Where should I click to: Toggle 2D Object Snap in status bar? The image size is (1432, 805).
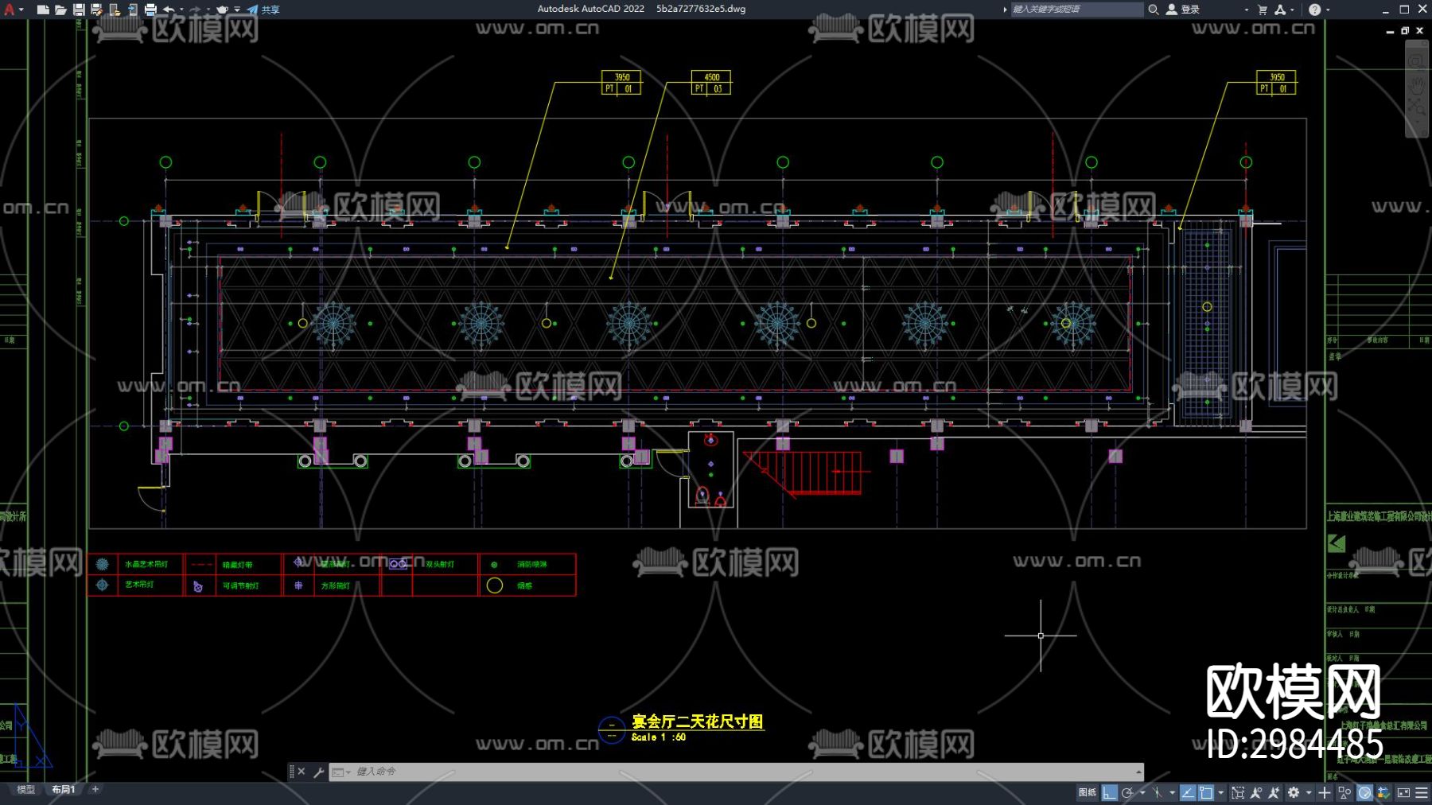click(1206, 792)
